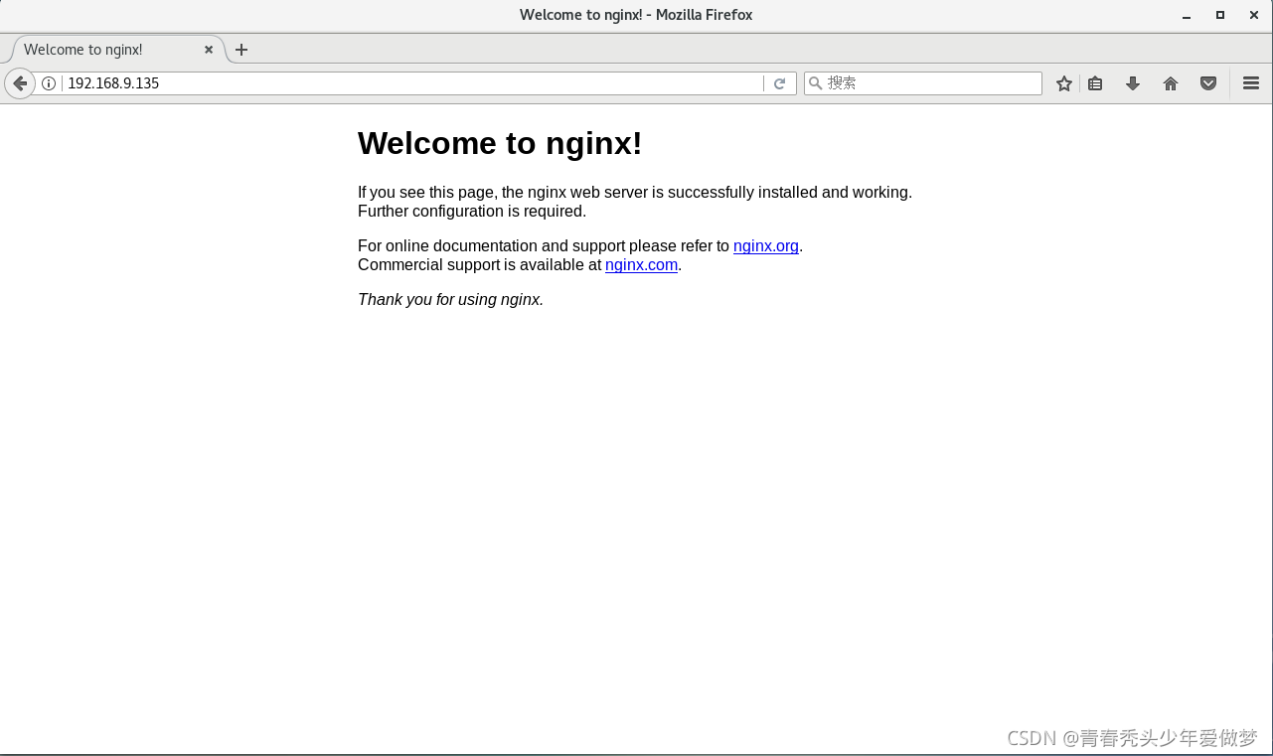Open the downloads arrow icon
Viewport: 1273px width, 756px height.
click(x=1133, y=83)
